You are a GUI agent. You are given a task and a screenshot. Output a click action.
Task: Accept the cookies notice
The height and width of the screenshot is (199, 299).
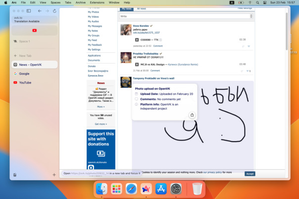point(250,174)
